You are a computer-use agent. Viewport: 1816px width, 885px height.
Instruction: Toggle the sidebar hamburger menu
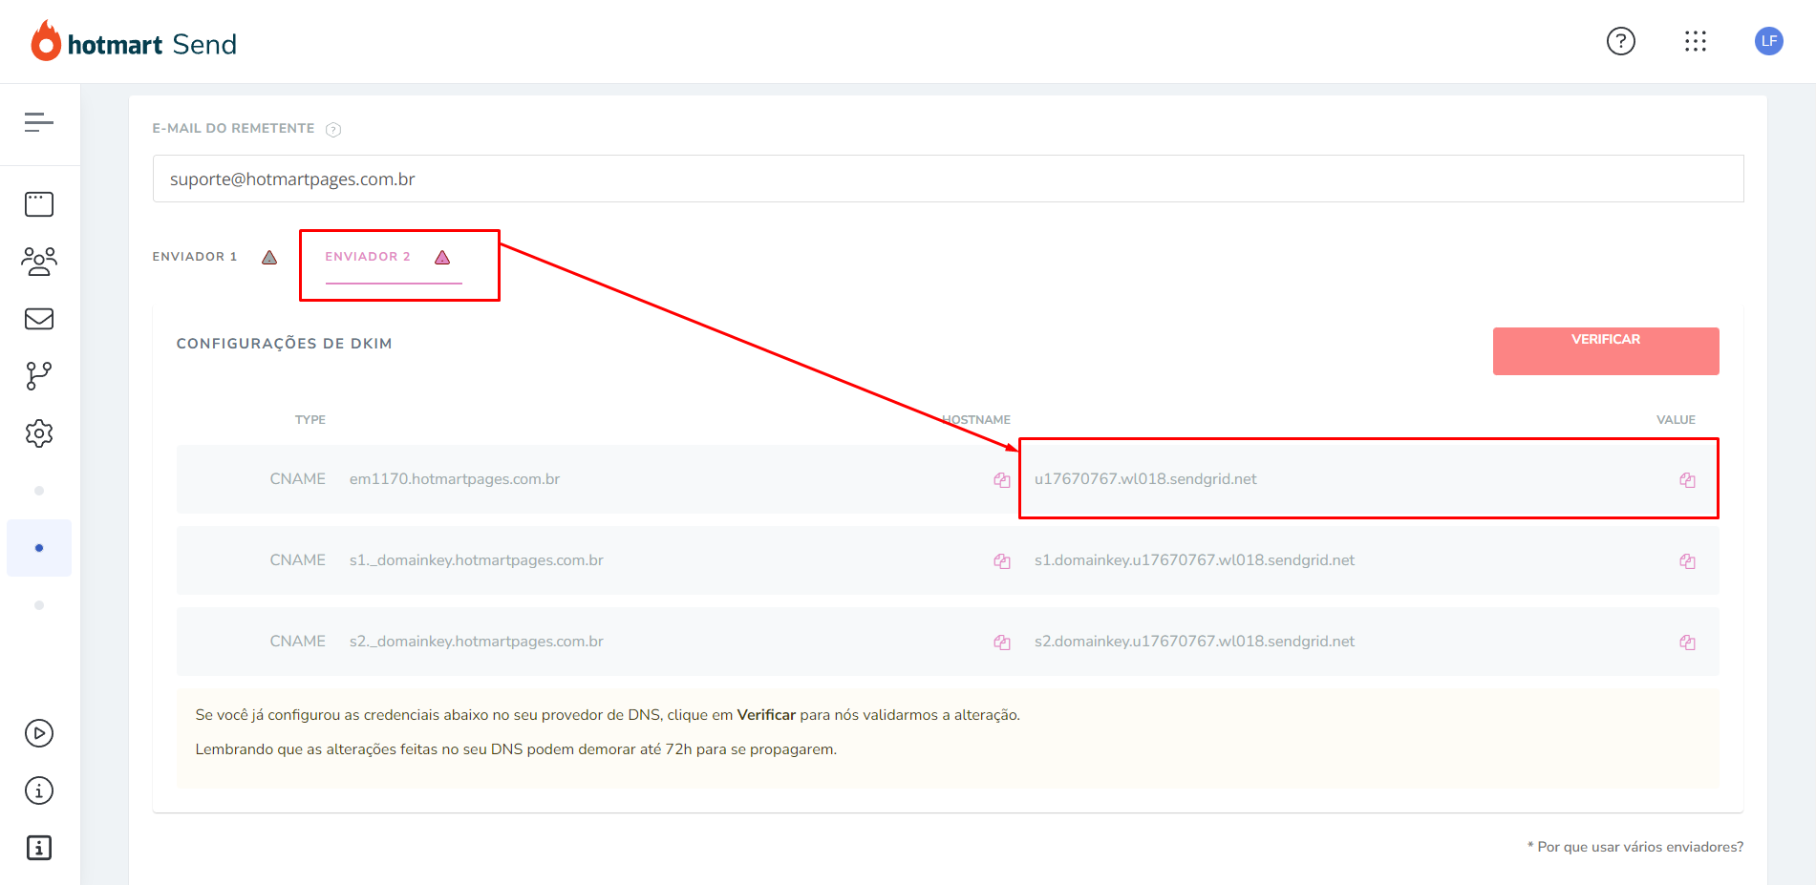tap(39, 122)
